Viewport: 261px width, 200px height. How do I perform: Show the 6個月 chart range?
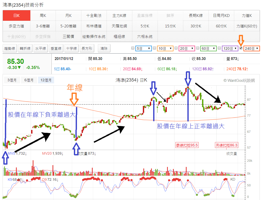coord(29,80)
